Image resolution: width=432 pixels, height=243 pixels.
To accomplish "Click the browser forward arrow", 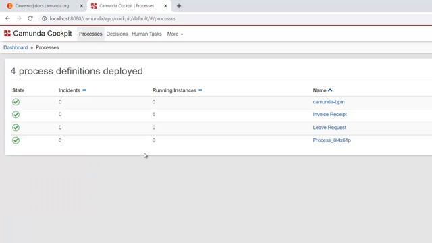I will (x=19, y=18).
